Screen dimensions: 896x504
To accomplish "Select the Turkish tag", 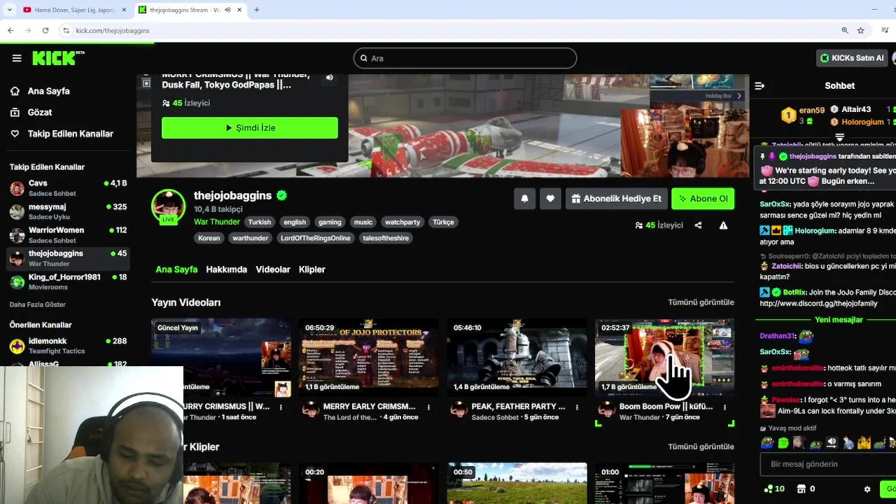I will coord(259,222).
